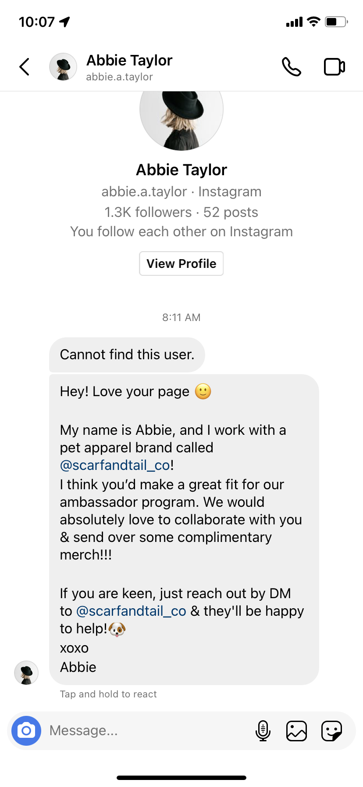Viewport: 363px width, 787px height.
Task: Tap the bold Abbie Taylor profile name
Action: [x=181, y=170]
